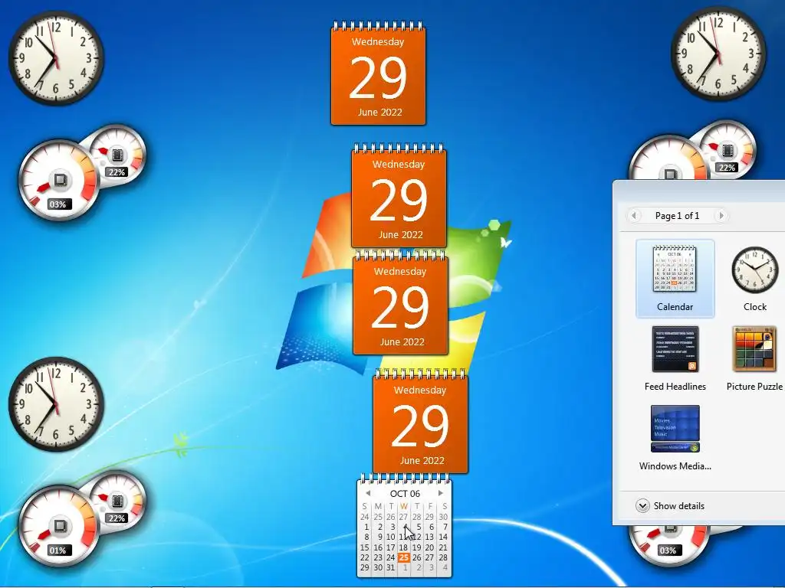Select day 7 in the month calendar
The height and width of the screenshot is (588, 785).
tap(445, 527)
